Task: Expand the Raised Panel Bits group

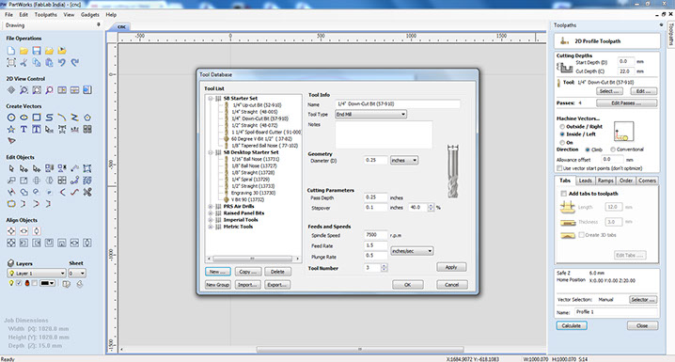Action: coord(211,213)
